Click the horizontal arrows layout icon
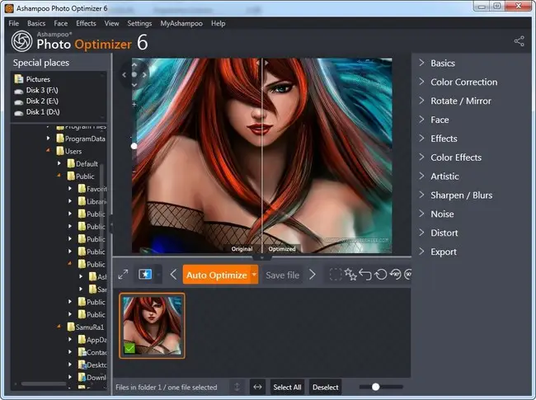Image resolution: width=536 pixels, height=400 pixels. 257,387
